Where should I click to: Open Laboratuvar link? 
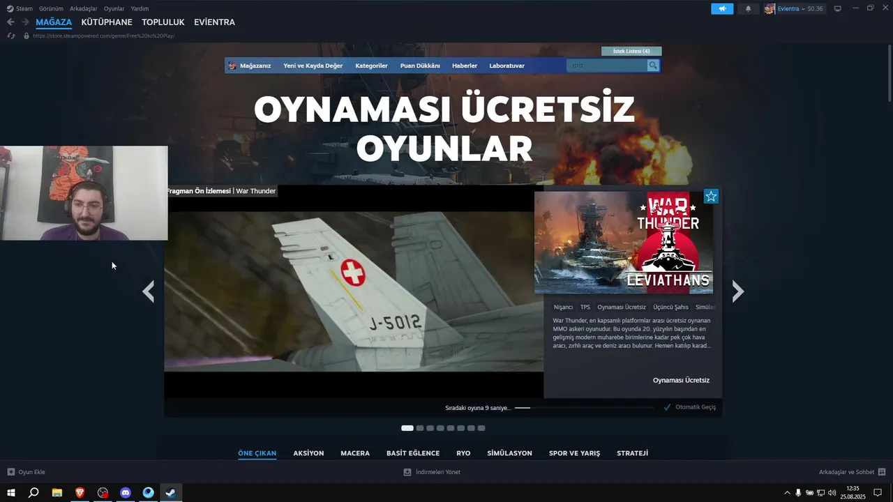(507, 66)
